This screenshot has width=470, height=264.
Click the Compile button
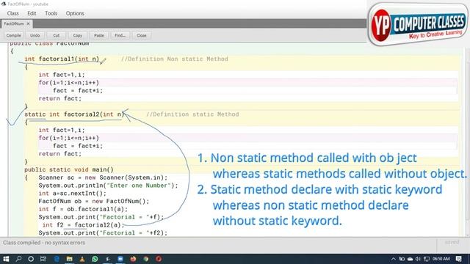(x=13, y=35)
